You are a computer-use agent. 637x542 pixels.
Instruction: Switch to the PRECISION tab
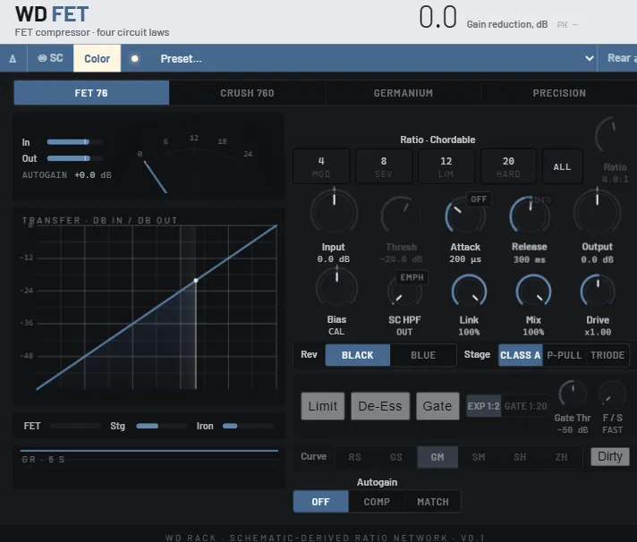click(559, 93)
